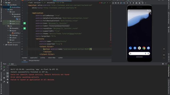The height and width of the screenshot is (95, 170).
Task: Open Device Manager side tab
Action: 169,18
